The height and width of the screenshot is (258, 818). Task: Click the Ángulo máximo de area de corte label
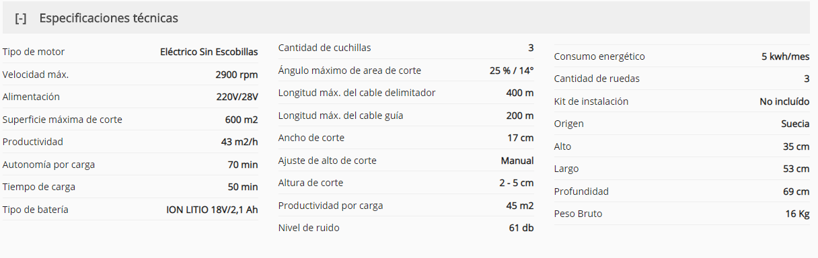point(350,71)
